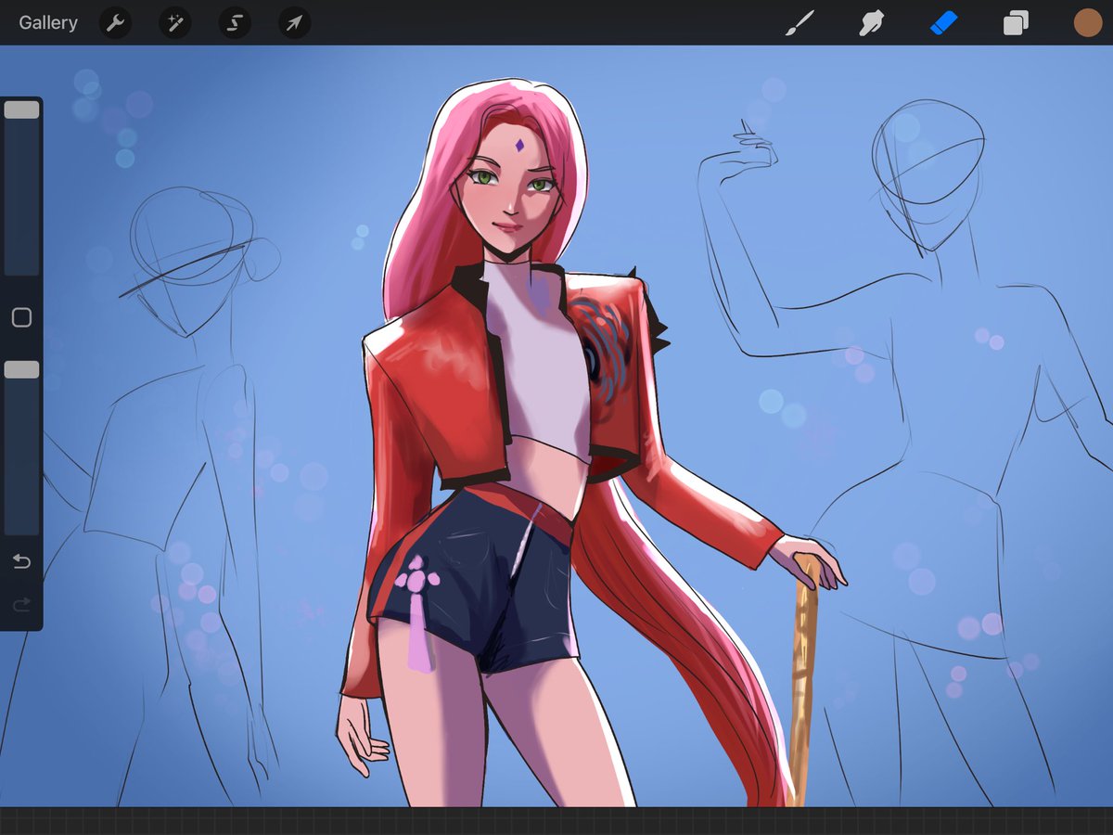
Task: Open the Layers panel
Action: coord(1016,23)
